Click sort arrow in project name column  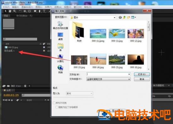click(41, 44)
